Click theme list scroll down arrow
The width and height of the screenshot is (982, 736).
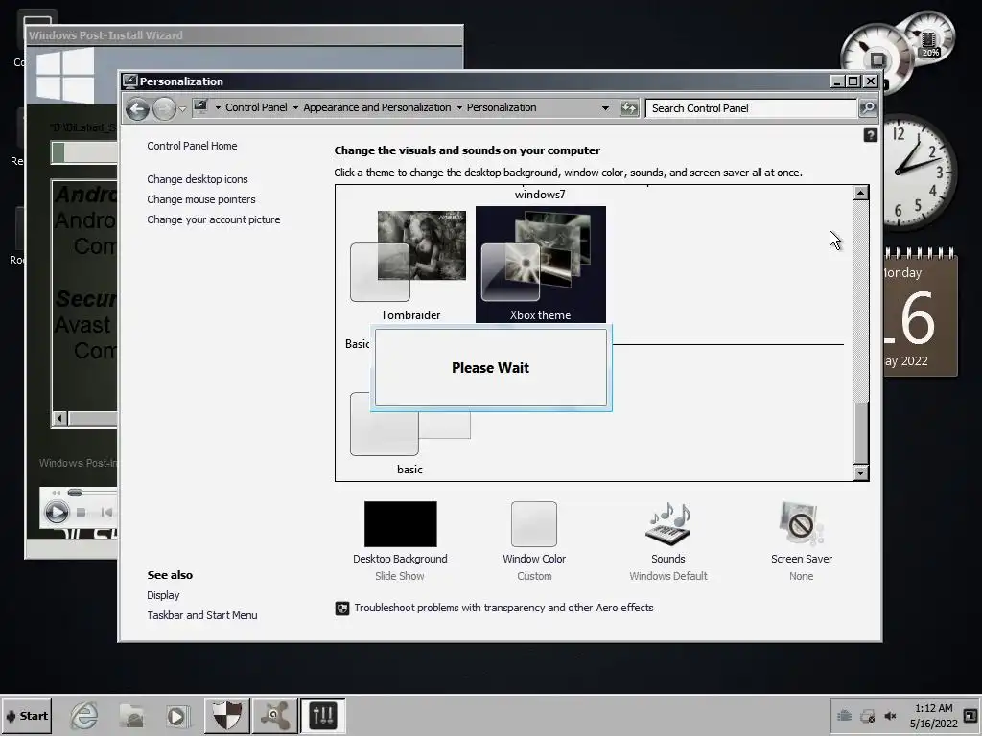(860, 473)
